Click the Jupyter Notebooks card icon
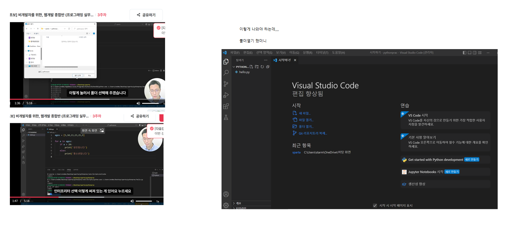Image resolution: width=506 pixels, height=227 pixels. (x=404, y=172)
